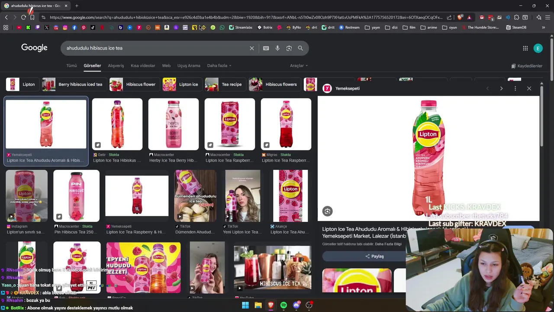Open the browser extensions puzzle icon
Viewport: 554px width, 312px height.
pos(516,17)
